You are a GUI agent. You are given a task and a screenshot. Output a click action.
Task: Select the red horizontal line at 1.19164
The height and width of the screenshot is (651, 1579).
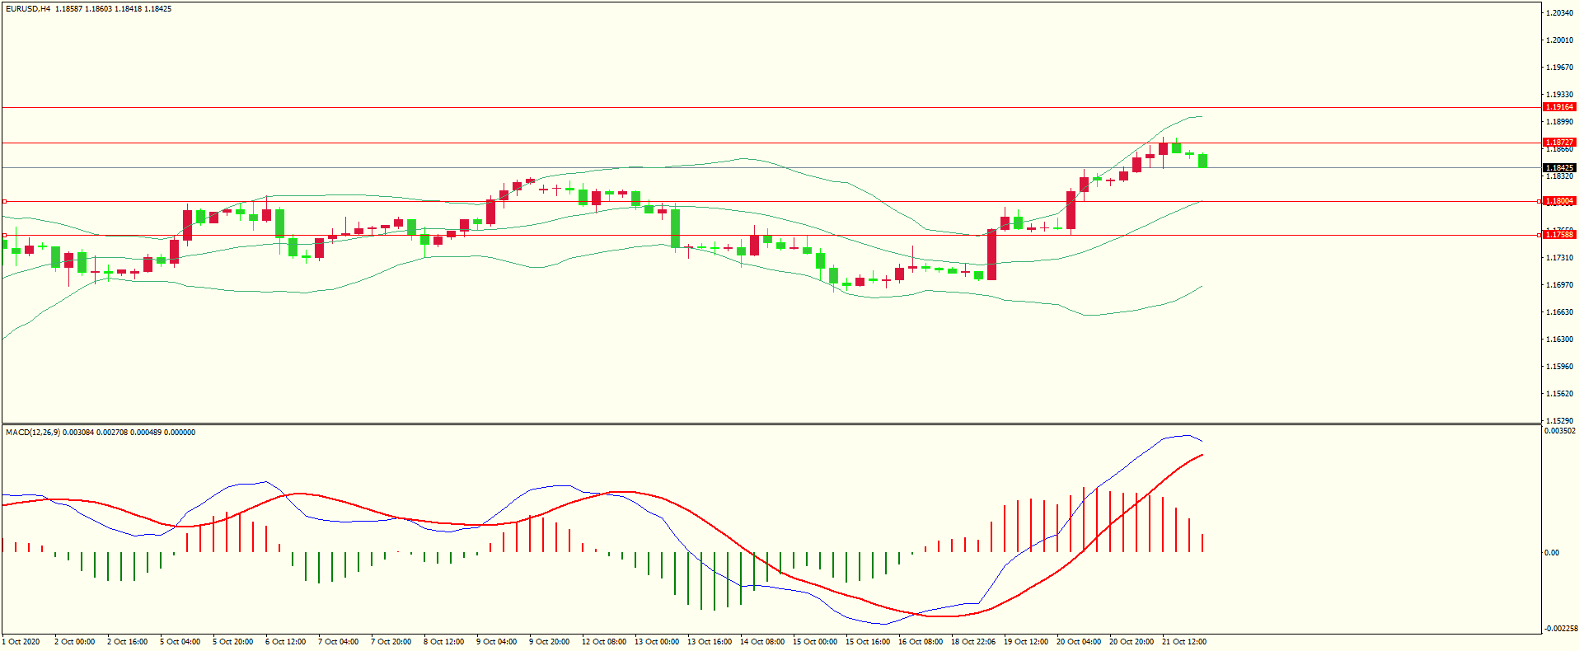click(771, 107)
